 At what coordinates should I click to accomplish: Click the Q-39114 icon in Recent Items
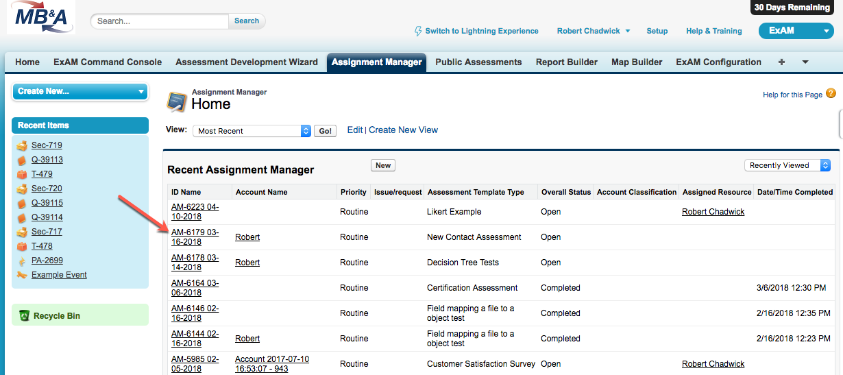coord(22,217)
